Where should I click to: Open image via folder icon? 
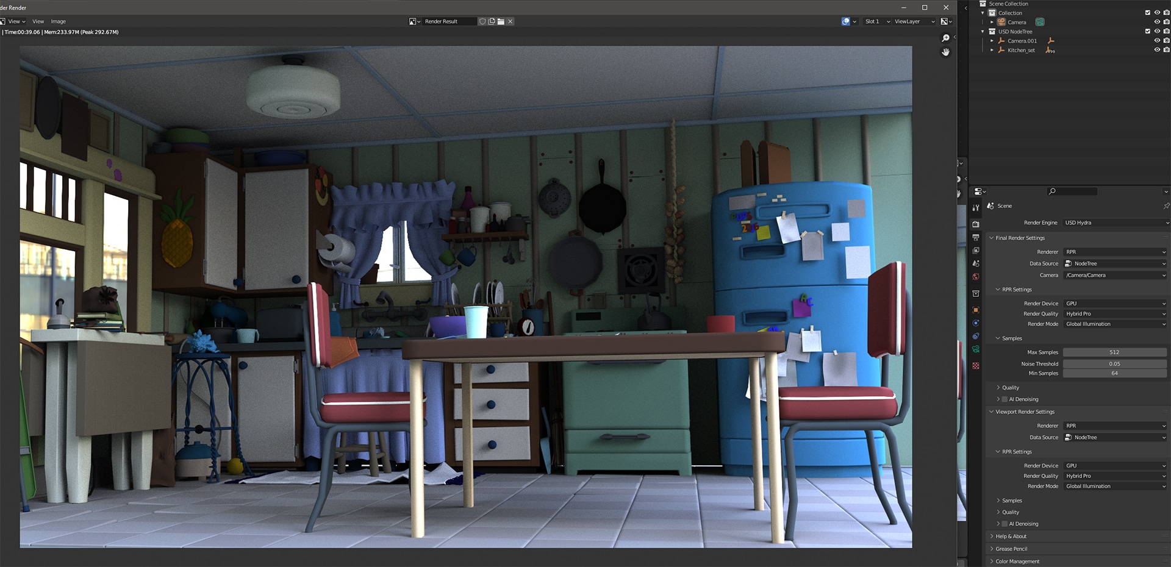coord(501,21)
